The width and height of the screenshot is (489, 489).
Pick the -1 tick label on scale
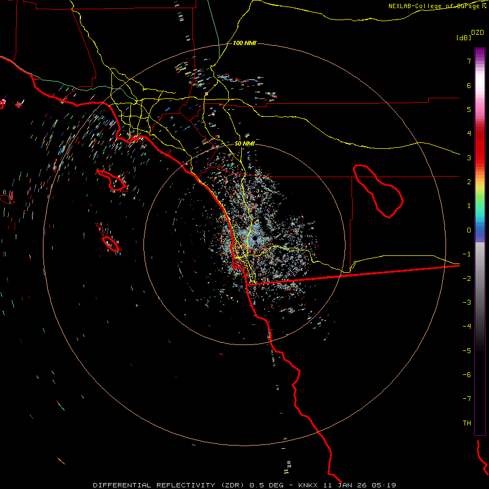tap(467, 254)
